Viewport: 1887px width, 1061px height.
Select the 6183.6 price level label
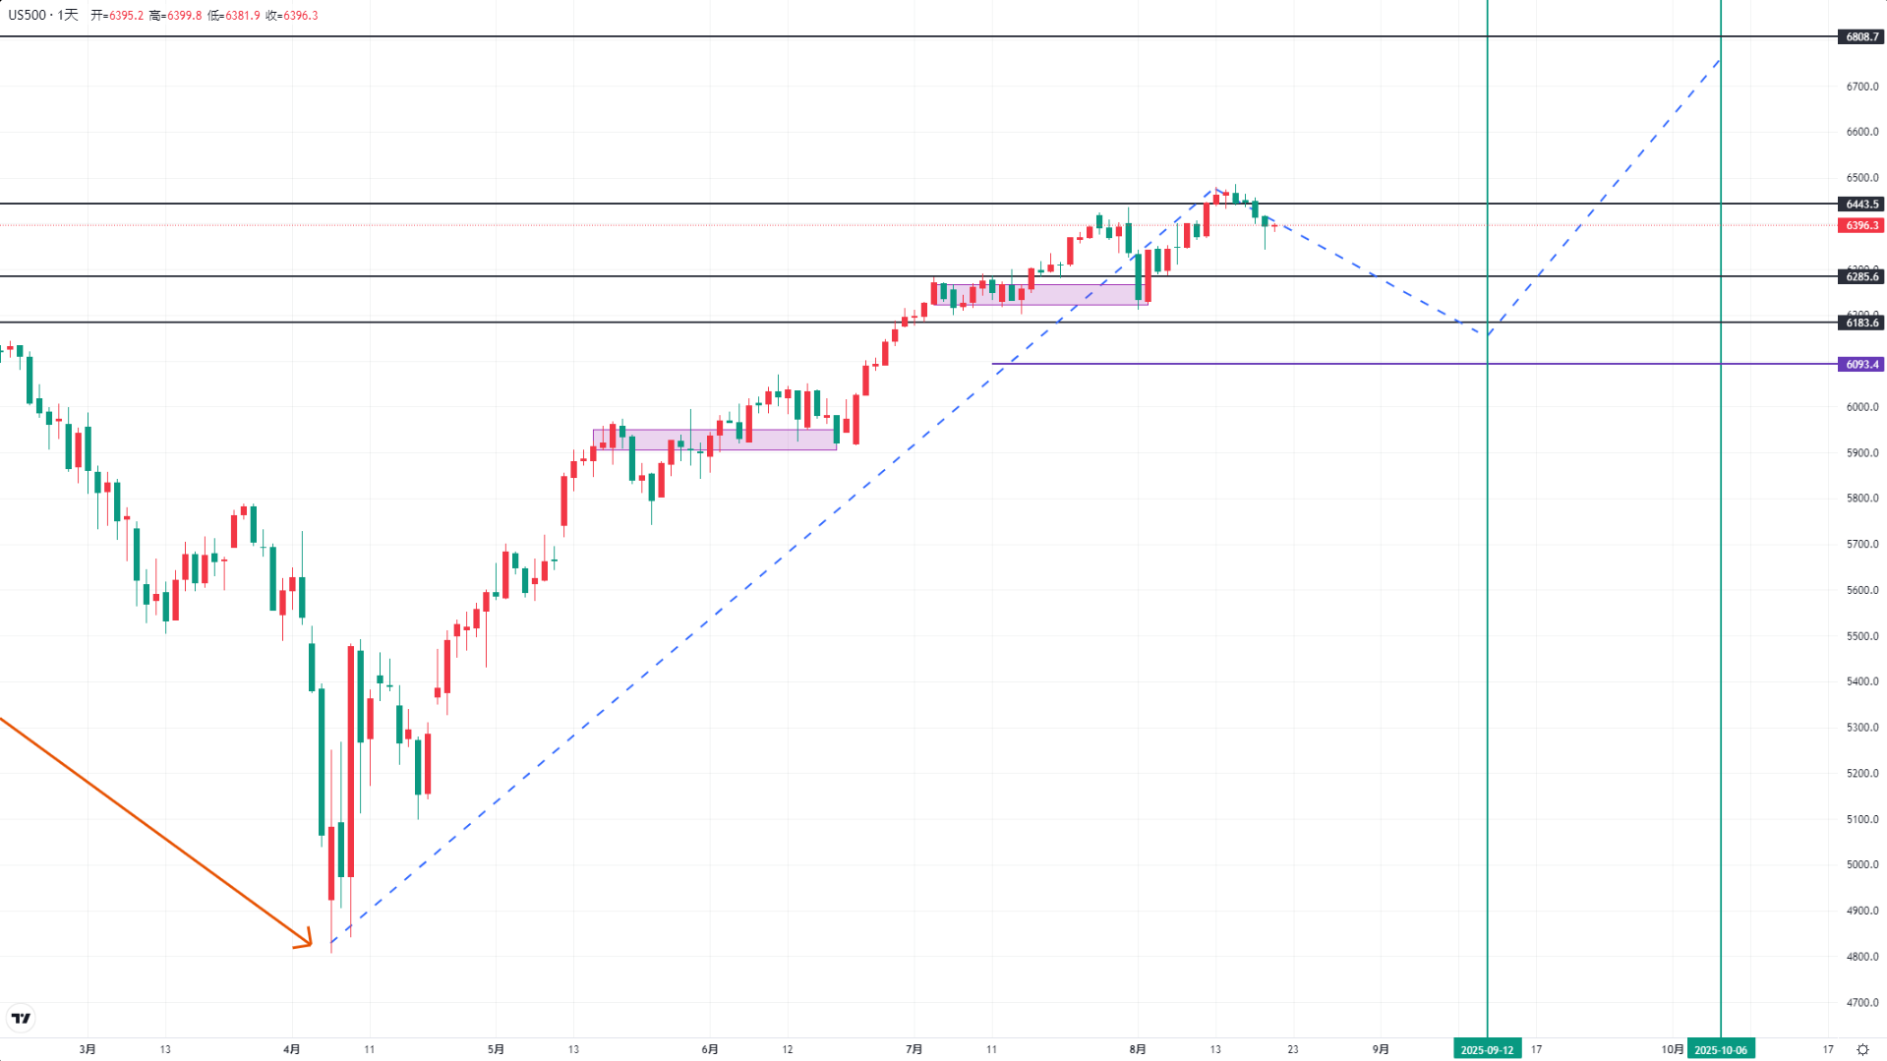coord(1860,323)
